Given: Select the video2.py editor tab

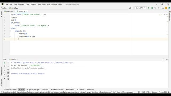Looking at the screenshot, I should [x=22, y=11].
